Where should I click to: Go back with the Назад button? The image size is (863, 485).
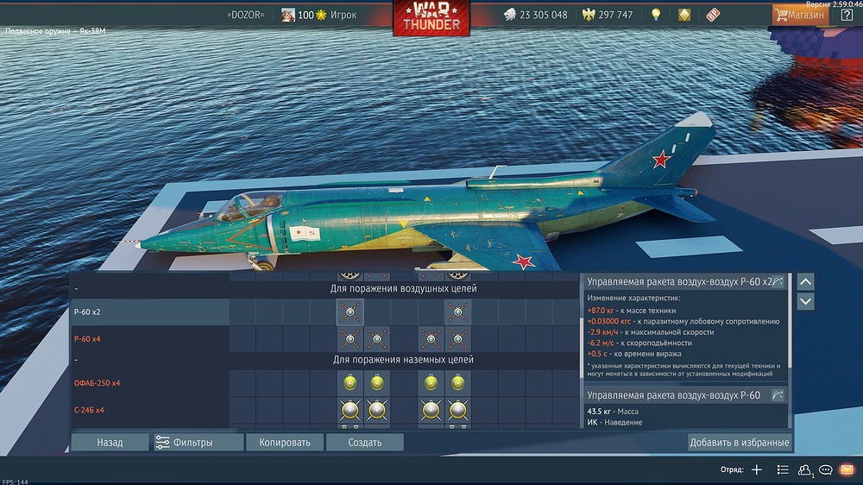(x=110, y=442)
